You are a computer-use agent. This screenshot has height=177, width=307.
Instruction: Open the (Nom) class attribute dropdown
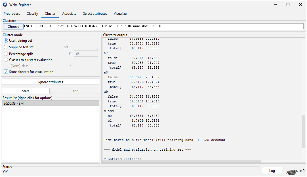[41, 66]
